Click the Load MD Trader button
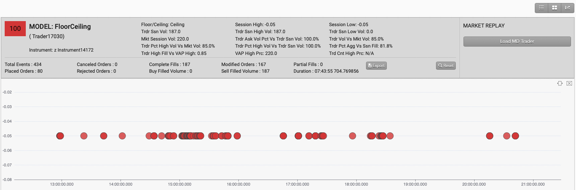Viewport: 576px width, 190px height. (x=517, y=42)
